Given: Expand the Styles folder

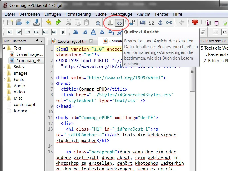Looking at the screenshot, I should coord(5,67).
